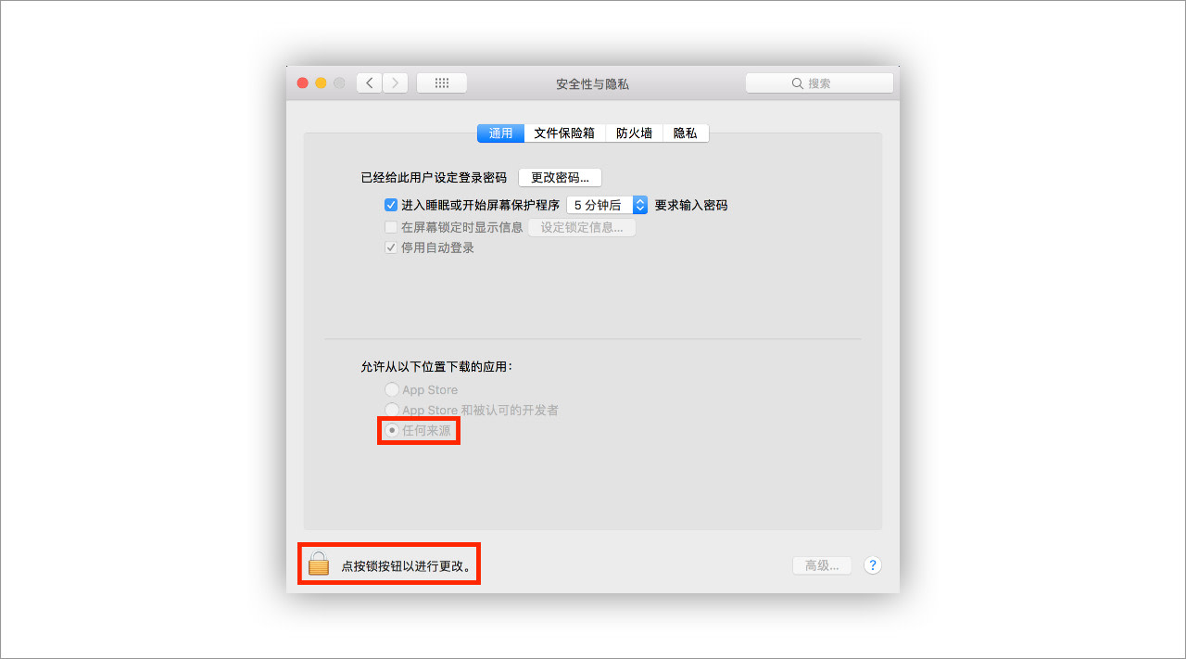
Task: Click the forward arrow in toolbar
Action: point(396,82)
